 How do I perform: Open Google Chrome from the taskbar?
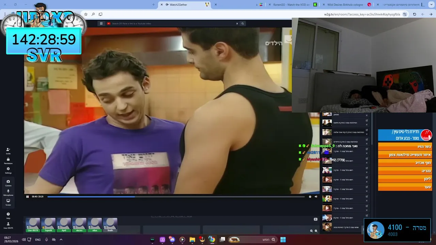pos(212,240)
